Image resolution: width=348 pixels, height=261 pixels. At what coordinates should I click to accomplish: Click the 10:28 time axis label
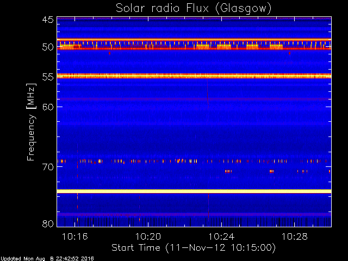295,237
